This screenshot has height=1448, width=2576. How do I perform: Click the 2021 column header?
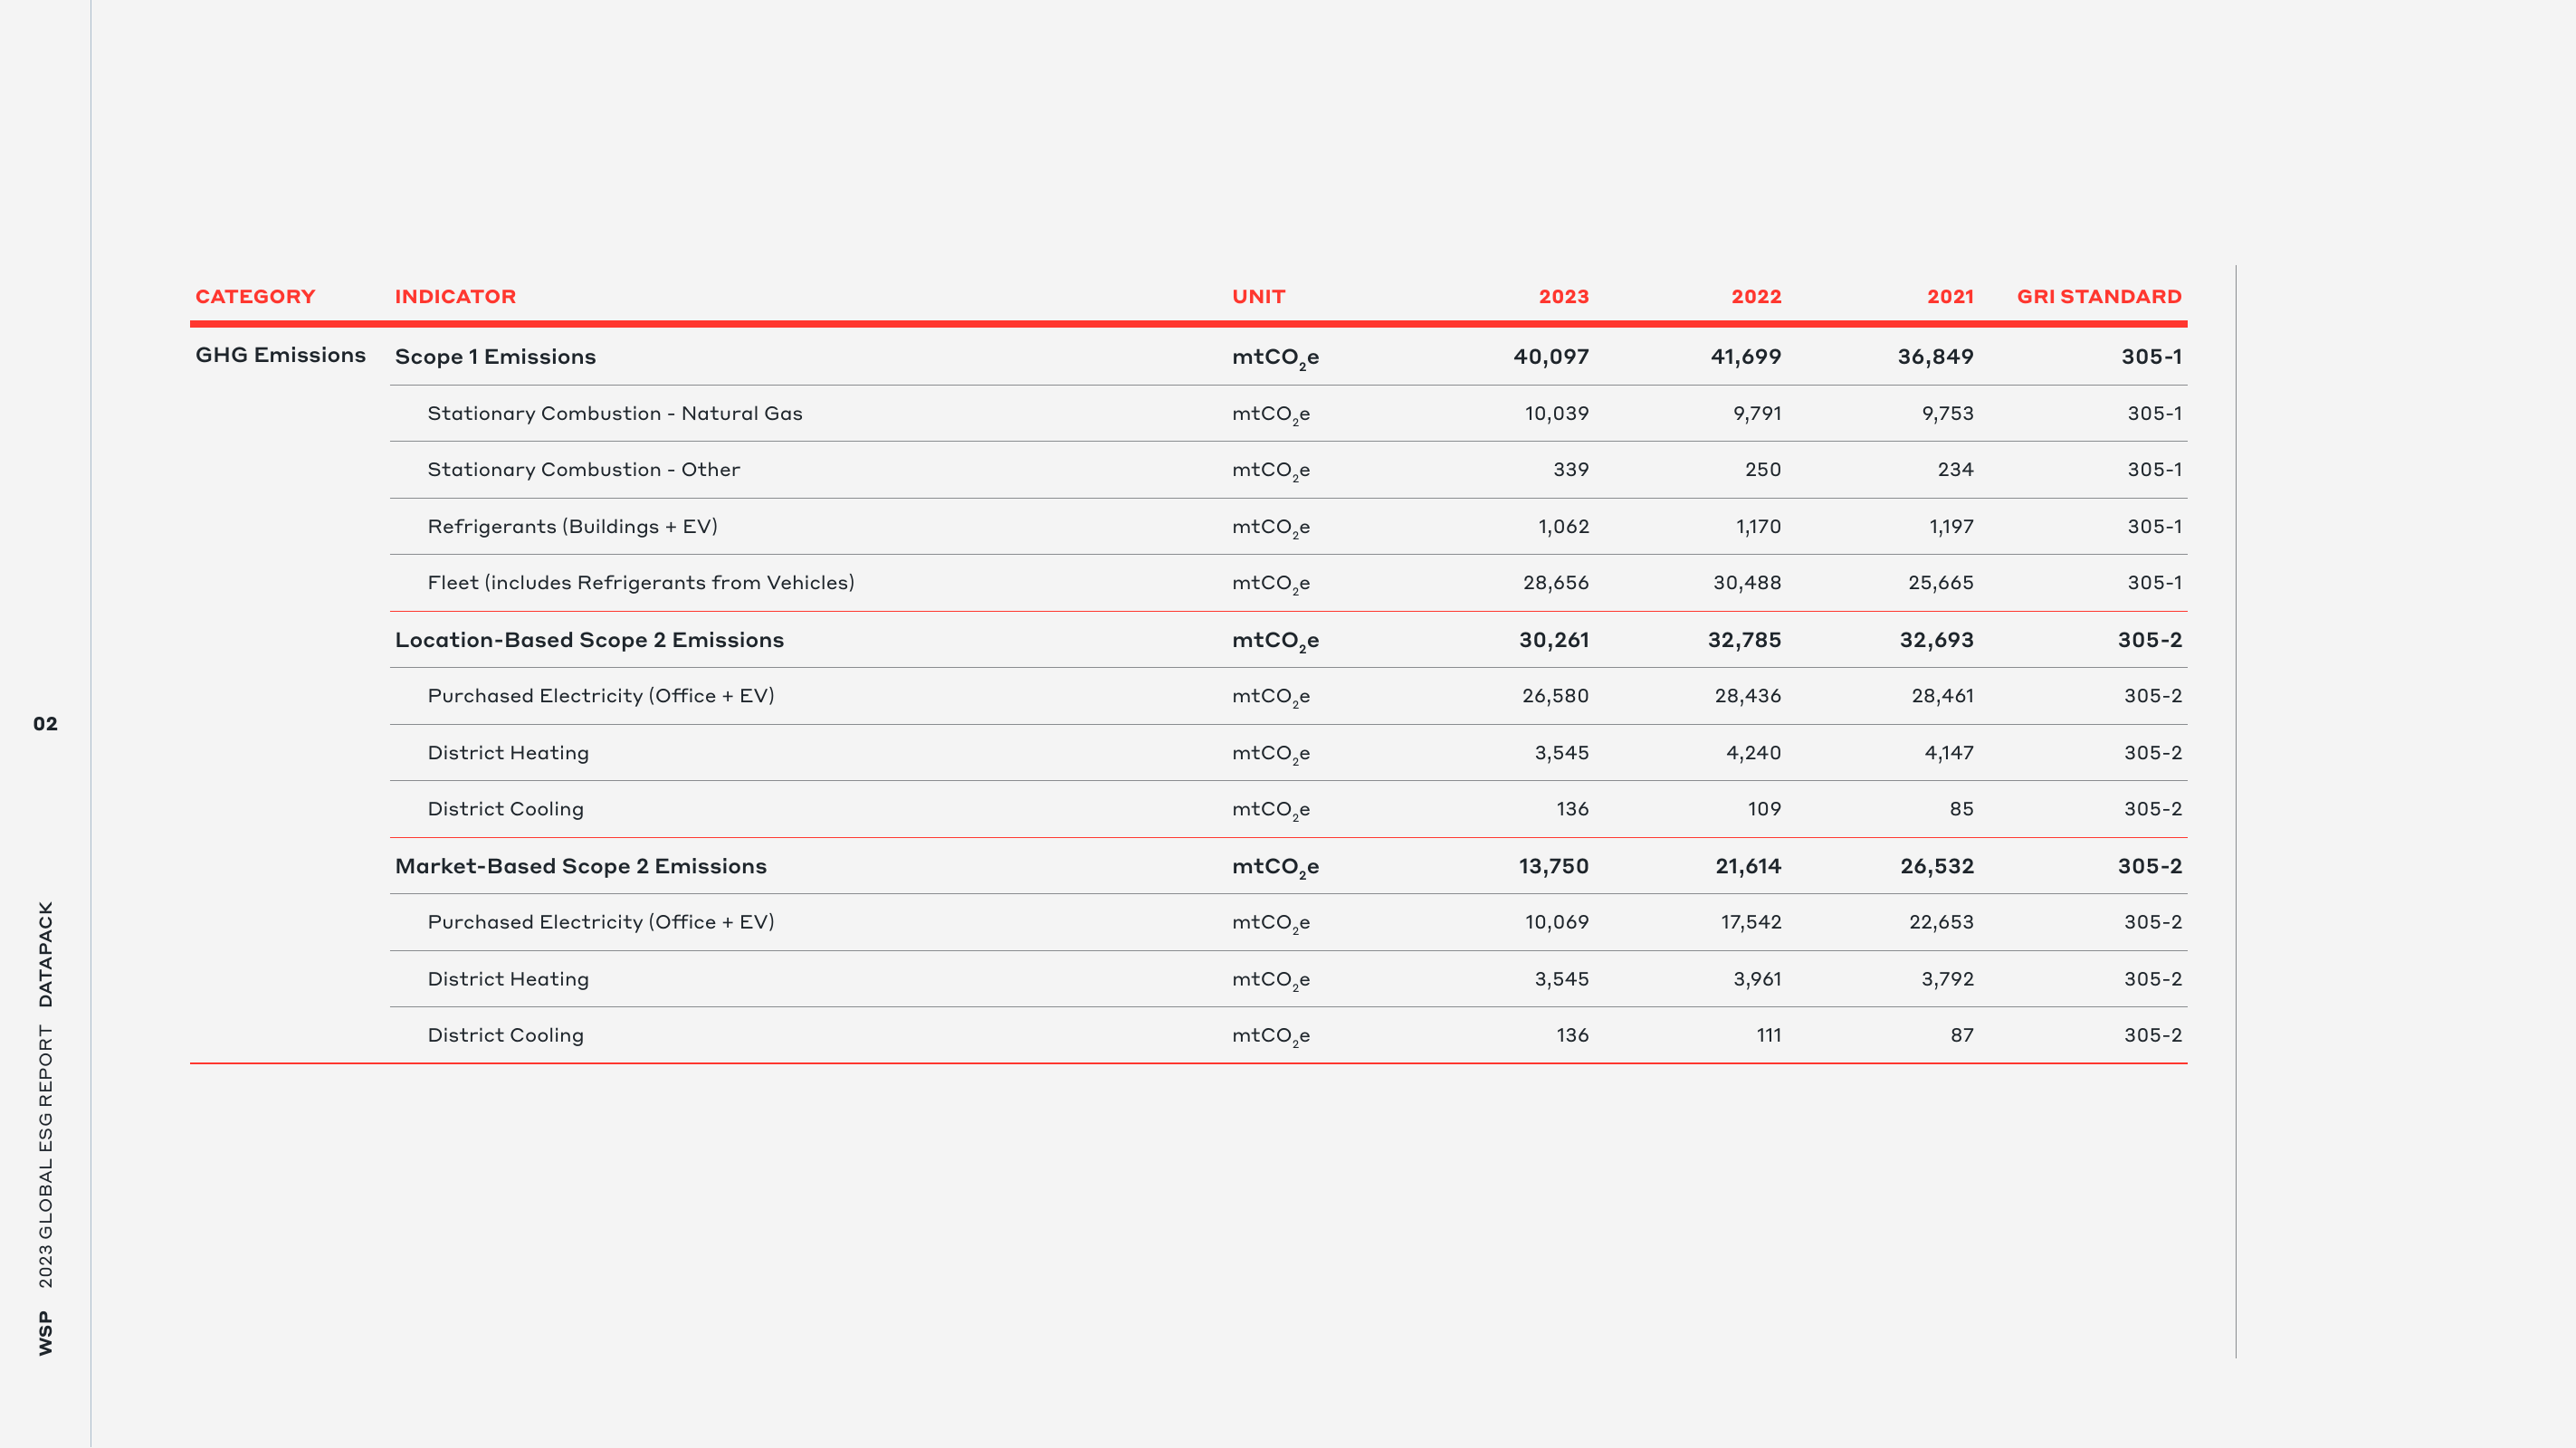pyautogui.click(x=1950, y=297)
